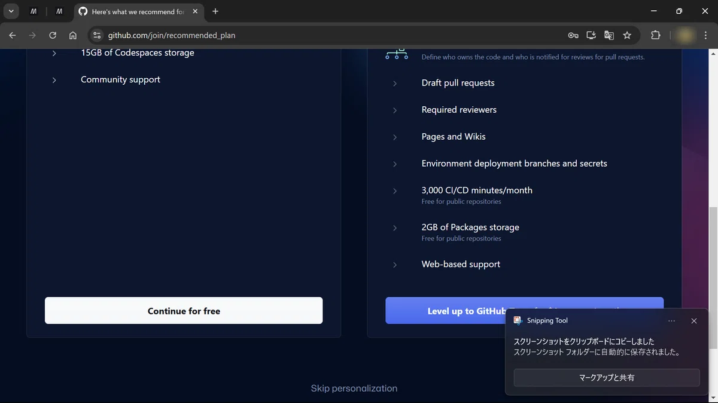Bookmark this page with the star icon
This screenshot has height=403, width=718.
point(627,35)
